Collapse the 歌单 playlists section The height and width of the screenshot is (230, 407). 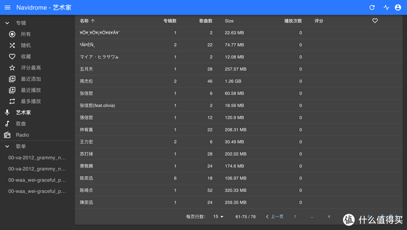coord(7,147)
